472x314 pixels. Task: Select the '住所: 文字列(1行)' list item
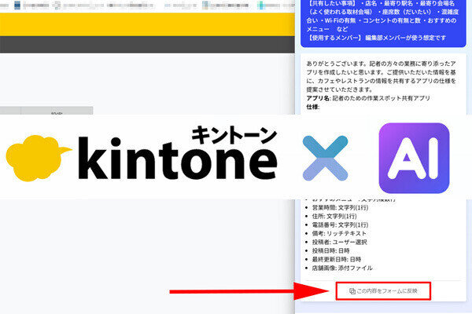point(334,217)
